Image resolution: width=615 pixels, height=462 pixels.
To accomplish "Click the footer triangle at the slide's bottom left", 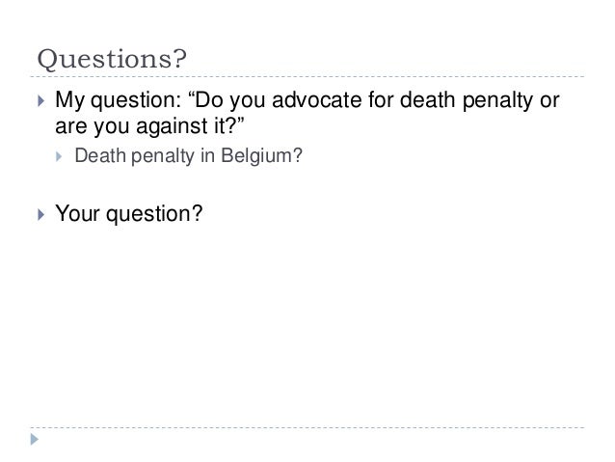I will pyautogui.click(x=35, y=439).
